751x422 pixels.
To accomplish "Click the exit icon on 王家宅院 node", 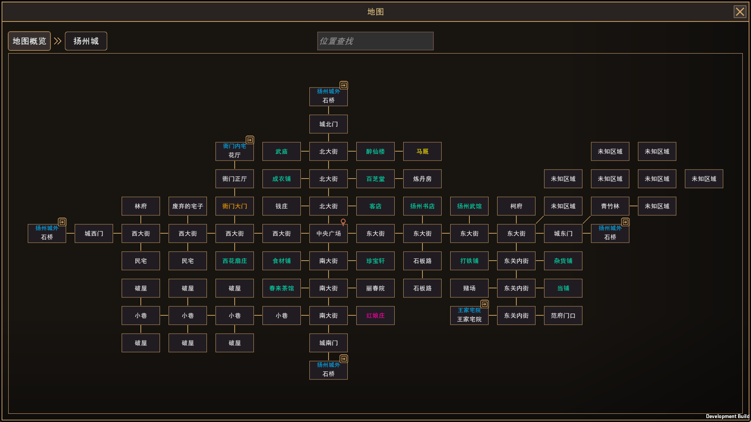I will click(x=485, y=304).
